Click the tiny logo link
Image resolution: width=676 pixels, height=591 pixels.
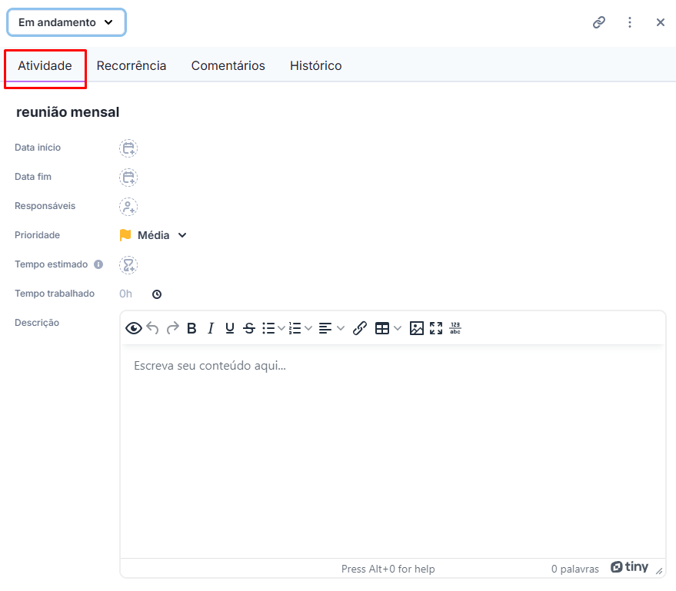pyautogui.click(x=629, y=567)
